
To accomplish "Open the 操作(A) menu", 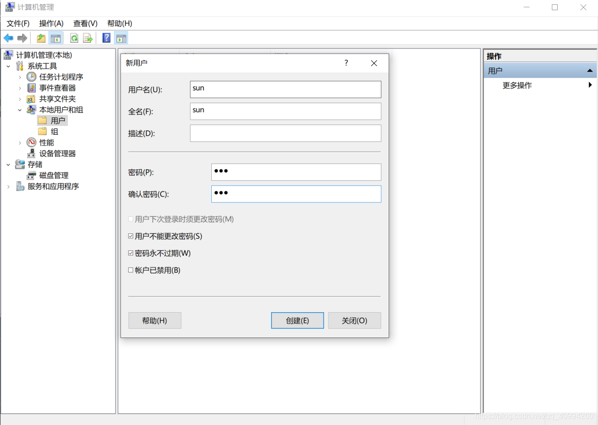I will click(x=51, y=23).
